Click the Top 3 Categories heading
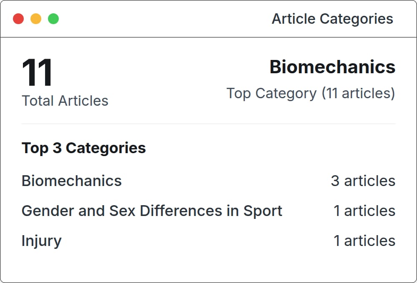This screenshot has height=283, width=417. click(83, 148)
